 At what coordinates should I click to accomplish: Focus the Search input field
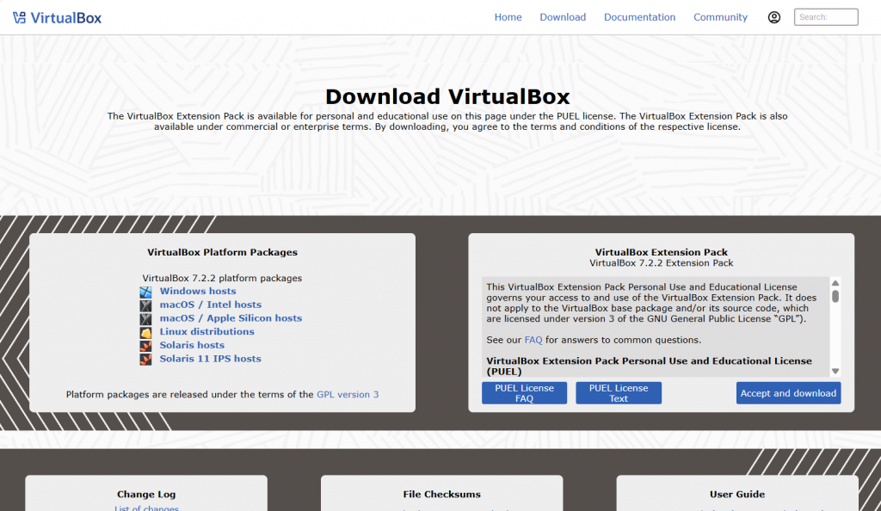826,17
